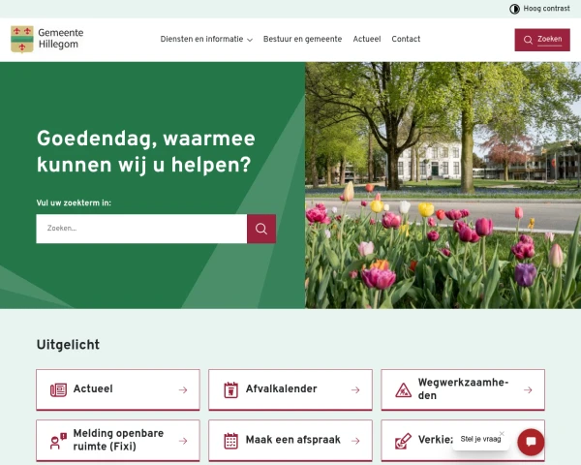581x465 pixels.
Task: Open the Melding openbare ruimte (Fixi) link
Action: [118, 440]
